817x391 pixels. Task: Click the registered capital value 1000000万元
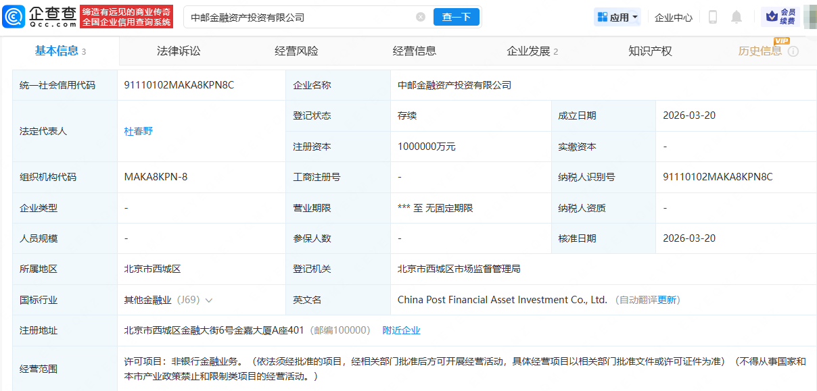[427, 147]
